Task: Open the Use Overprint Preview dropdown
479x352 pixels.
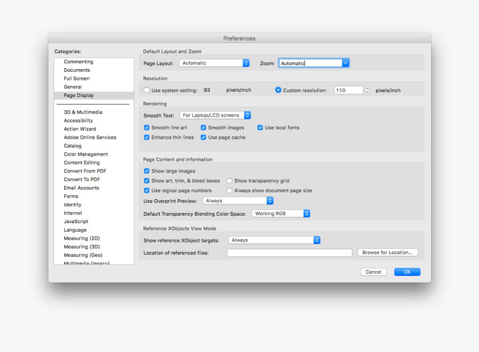Action: point(238,201)
